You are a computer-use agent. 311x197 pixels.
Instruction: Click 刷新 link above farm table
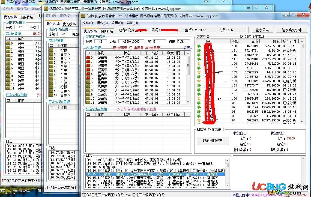(187, 48)
